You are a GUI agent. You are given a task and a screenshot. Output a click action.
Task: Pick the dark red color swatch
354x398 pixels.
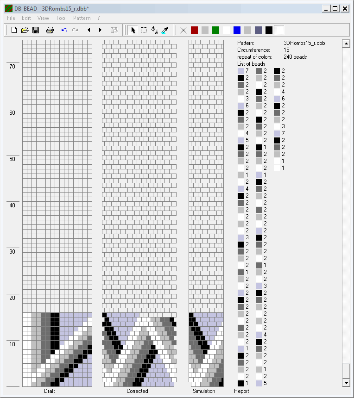pos(195,30)
